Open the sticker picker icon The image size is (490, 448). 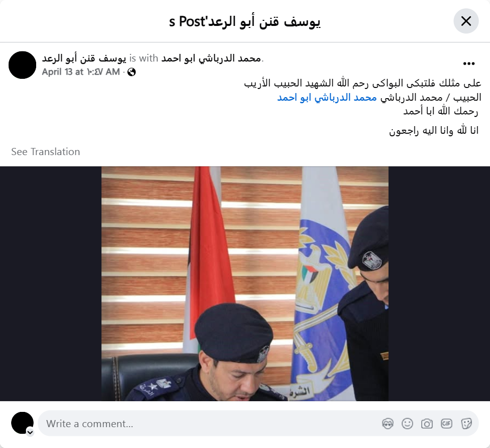coord(466,424)
